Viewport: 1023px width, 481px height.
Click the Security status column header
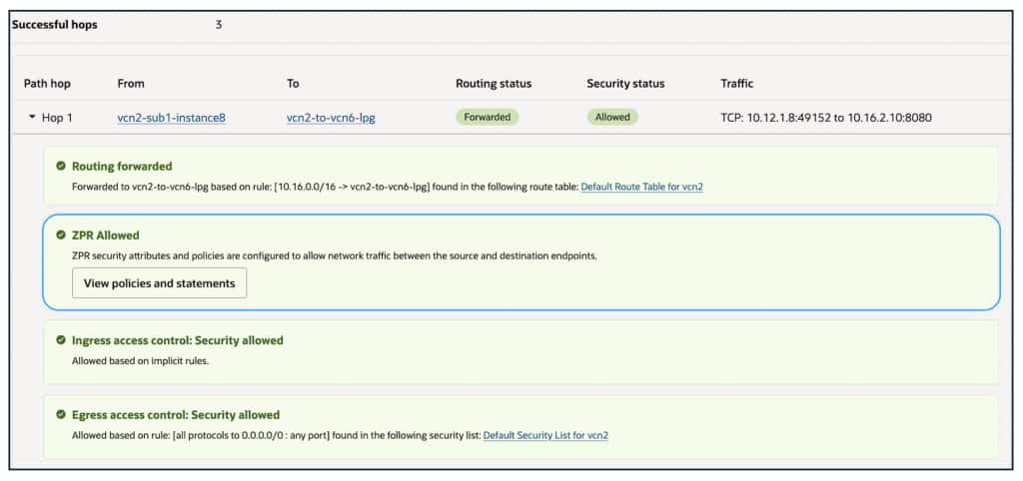(x=625, y=84)
